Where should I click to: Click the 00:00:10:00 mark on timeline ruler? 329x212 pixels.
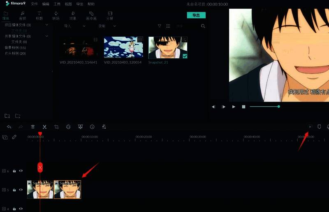point(90,137)
